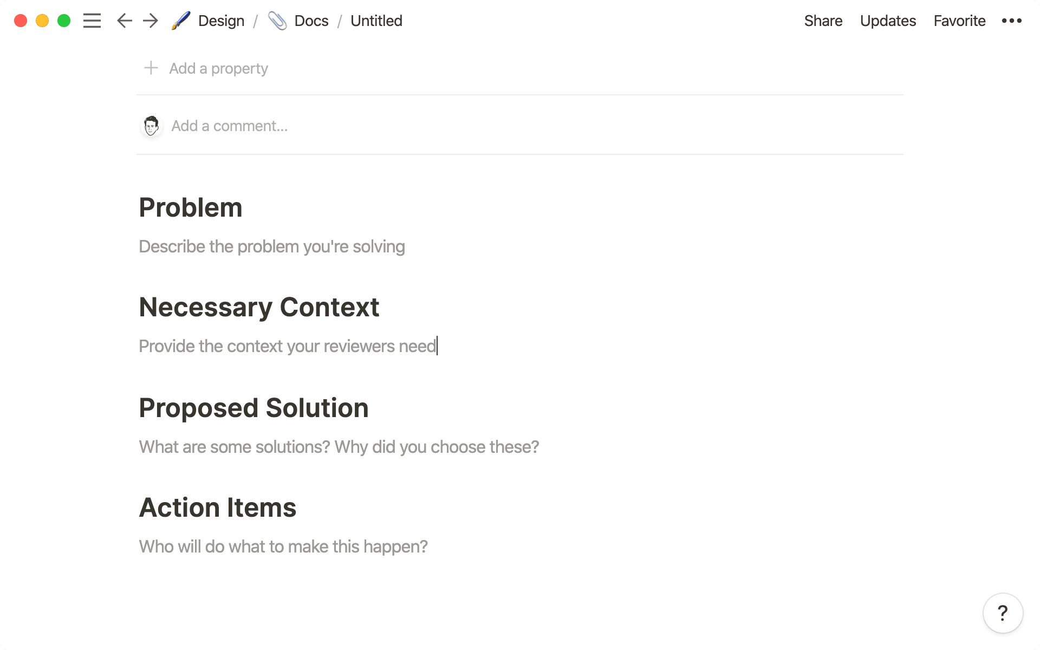
Task: Favorite this document
Action: (x=959, y=21)
